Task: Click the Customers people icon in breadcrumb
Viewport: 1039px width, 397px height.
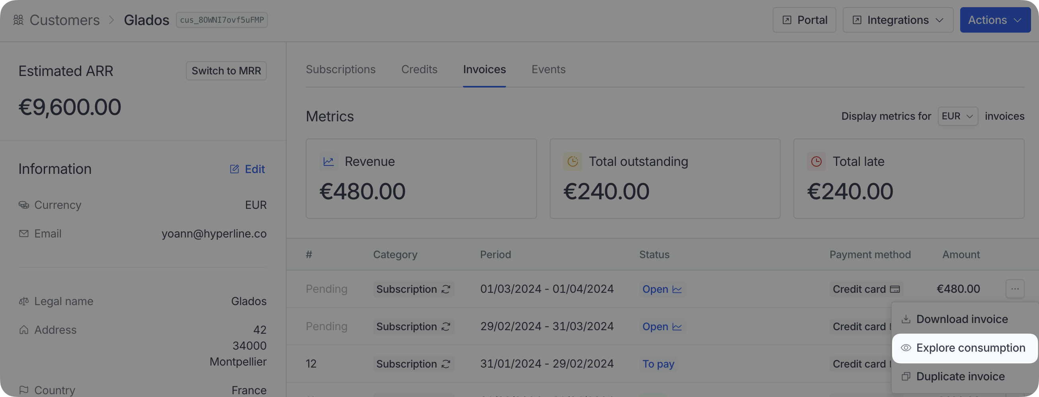Action: point(18,20)
